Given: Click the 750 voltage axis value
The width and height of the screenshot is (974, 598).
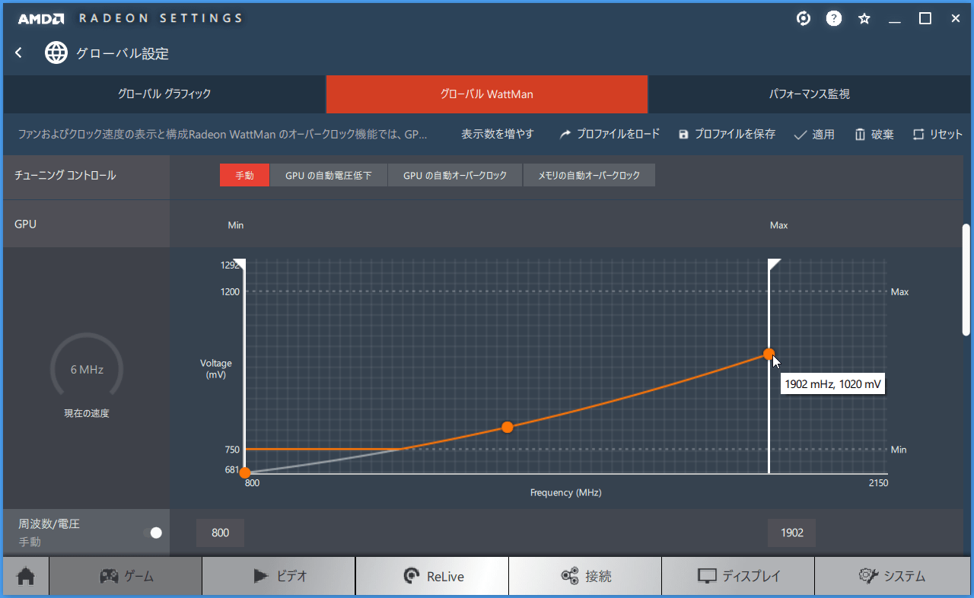Looking at the screenshot, I should [232, 450].
